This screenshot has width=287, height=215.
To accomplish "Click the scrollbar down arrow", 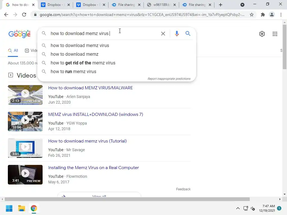I will [x=284, y=194].
